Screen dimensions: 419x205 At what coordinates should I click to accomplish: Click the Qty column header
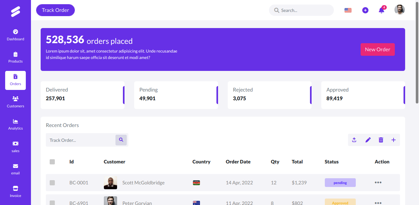(275, 162)
